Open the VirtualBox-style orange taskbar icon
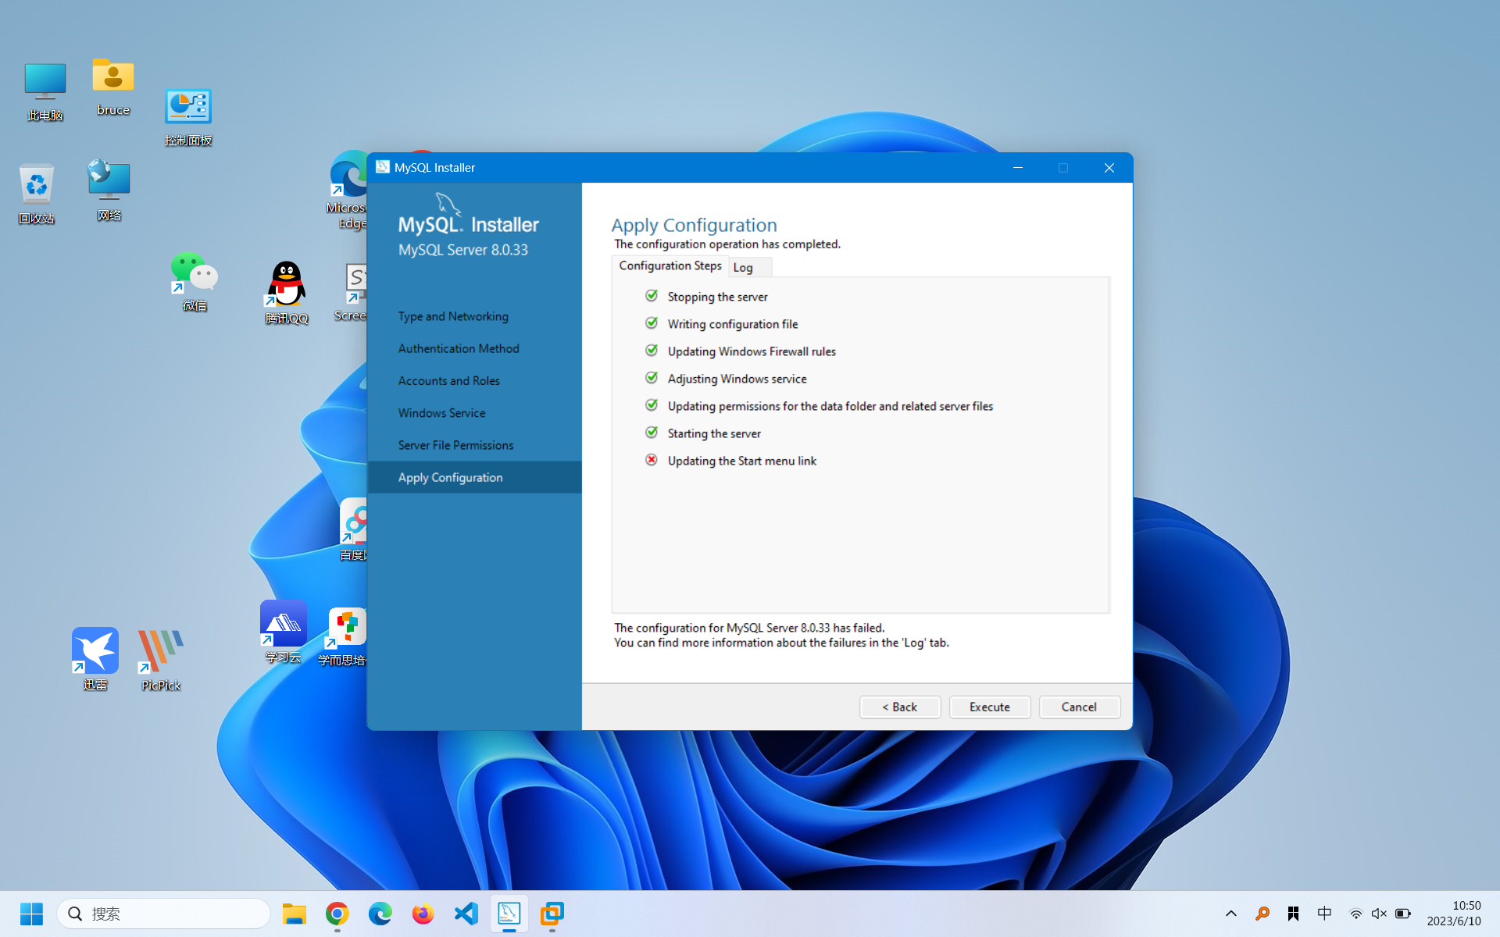1500x937 pixels. (x=552, y=914)
